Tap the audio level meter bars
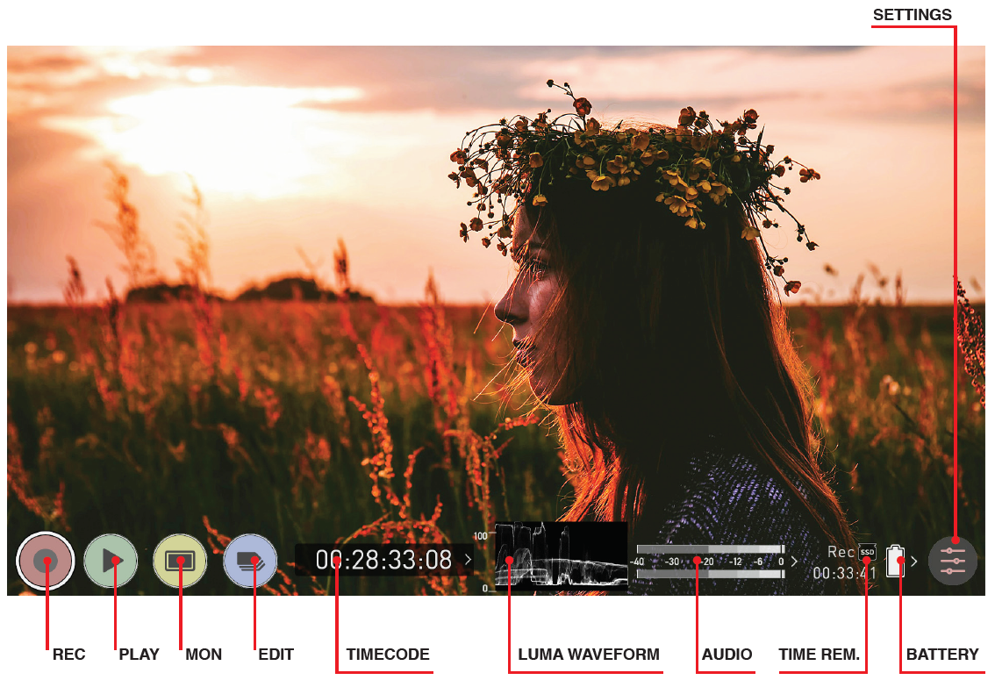The height and width of the screenshot is (680, 995). pyautogui.click(x=710, y=562)
